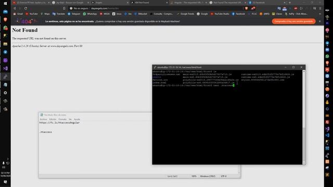333x187 pixels.
Task: Open Settings gear in taskbar
Action: pyautogui.click(x=5, y=92)
